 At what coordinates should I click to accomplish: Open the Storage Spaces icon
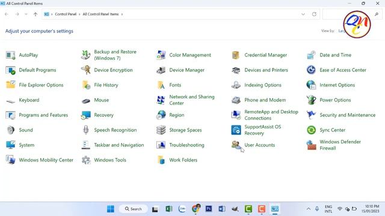point(161,130)
